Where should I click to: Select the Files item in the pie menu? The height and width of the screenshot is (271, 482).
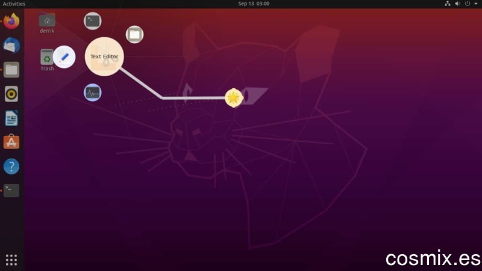134,34
